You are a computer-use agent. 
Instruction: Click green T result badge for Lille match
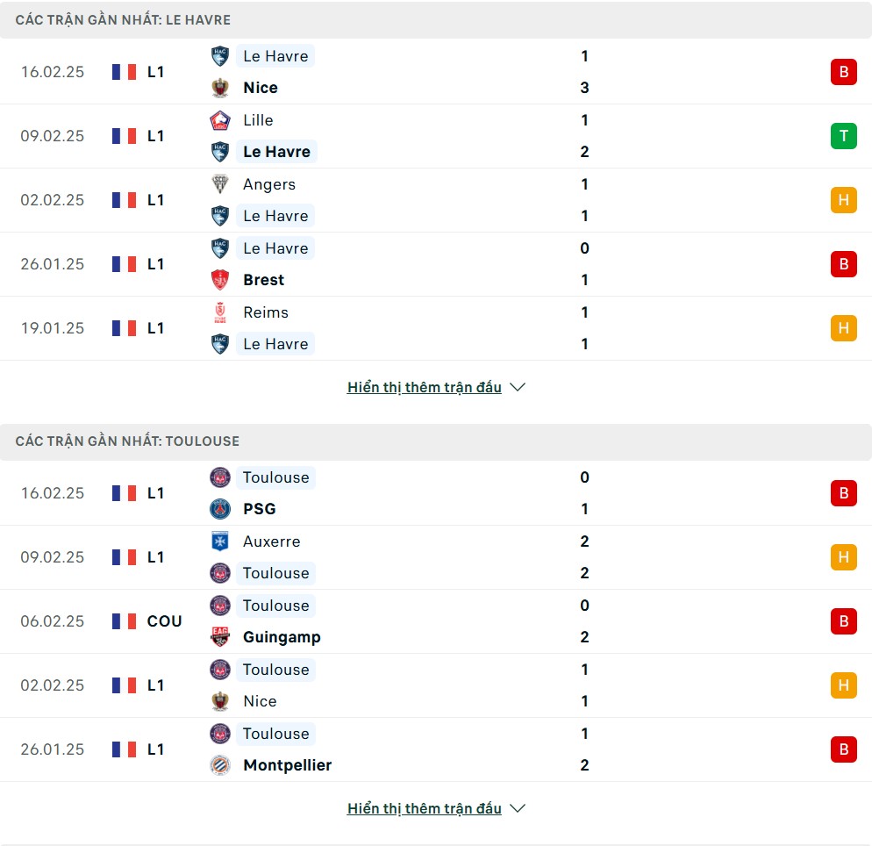coord(843,136)
